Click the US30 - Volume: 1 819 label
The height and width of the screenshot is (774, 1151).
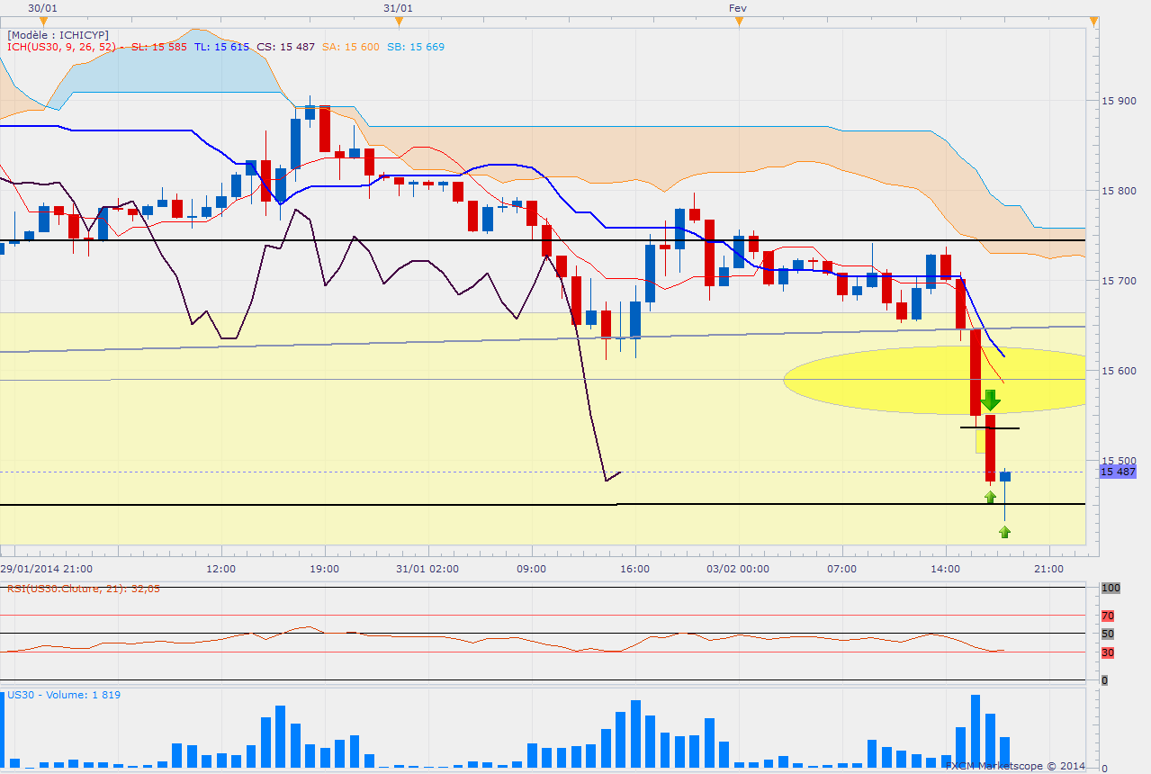click(64, 695)
